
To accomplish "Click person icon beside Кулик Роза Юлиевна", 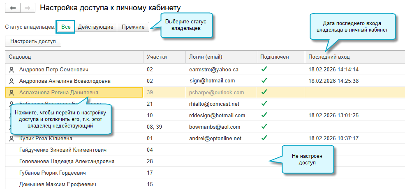I will (x=12, y=139).
